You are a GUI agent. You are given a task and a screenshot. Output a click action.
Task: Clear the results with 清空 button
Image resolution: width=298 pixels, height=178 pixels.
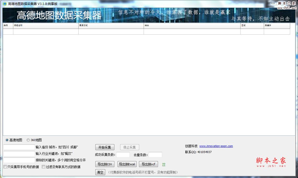100,172
